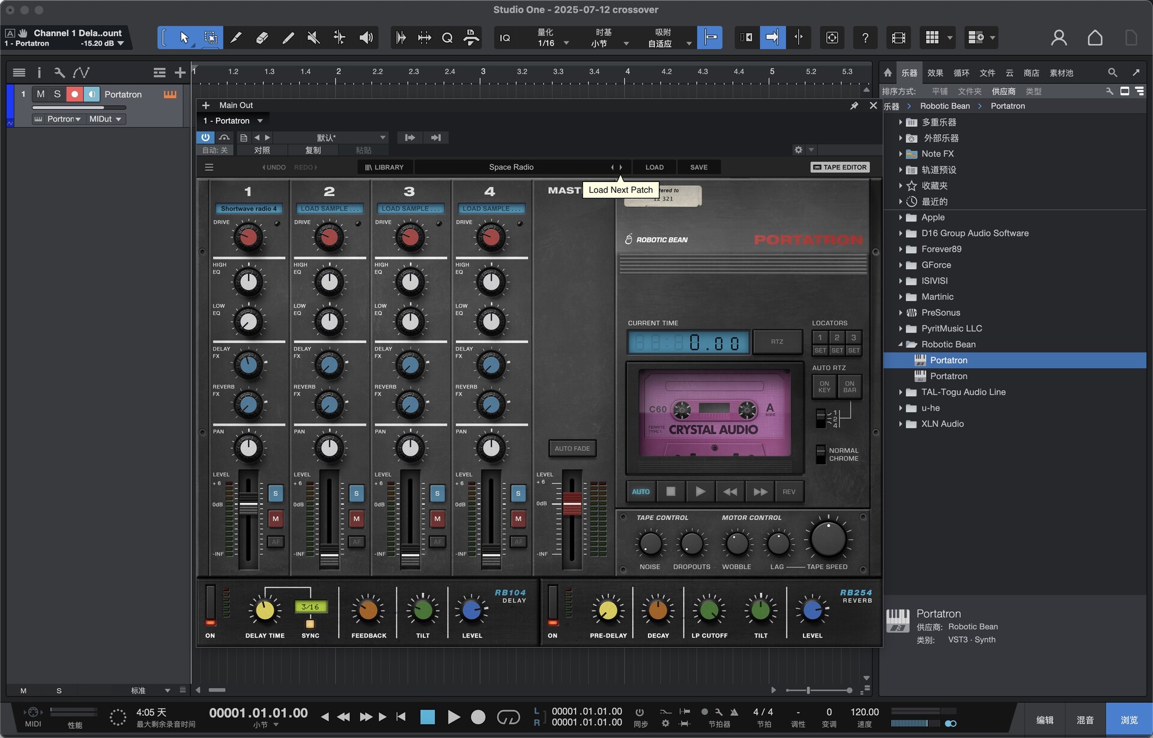Image resolution: width=1153 pixels, height=738 pixels.
Task: Select the Bend tool
Action: tap(339, 38)
